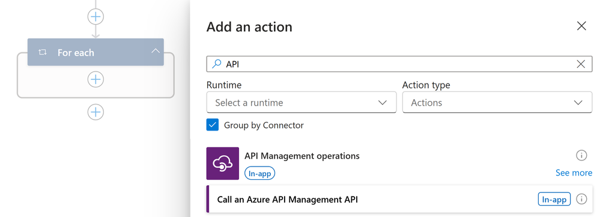Collapse the For each action card
This screenshot has width=600, height=217.
(x=156, y=51)
